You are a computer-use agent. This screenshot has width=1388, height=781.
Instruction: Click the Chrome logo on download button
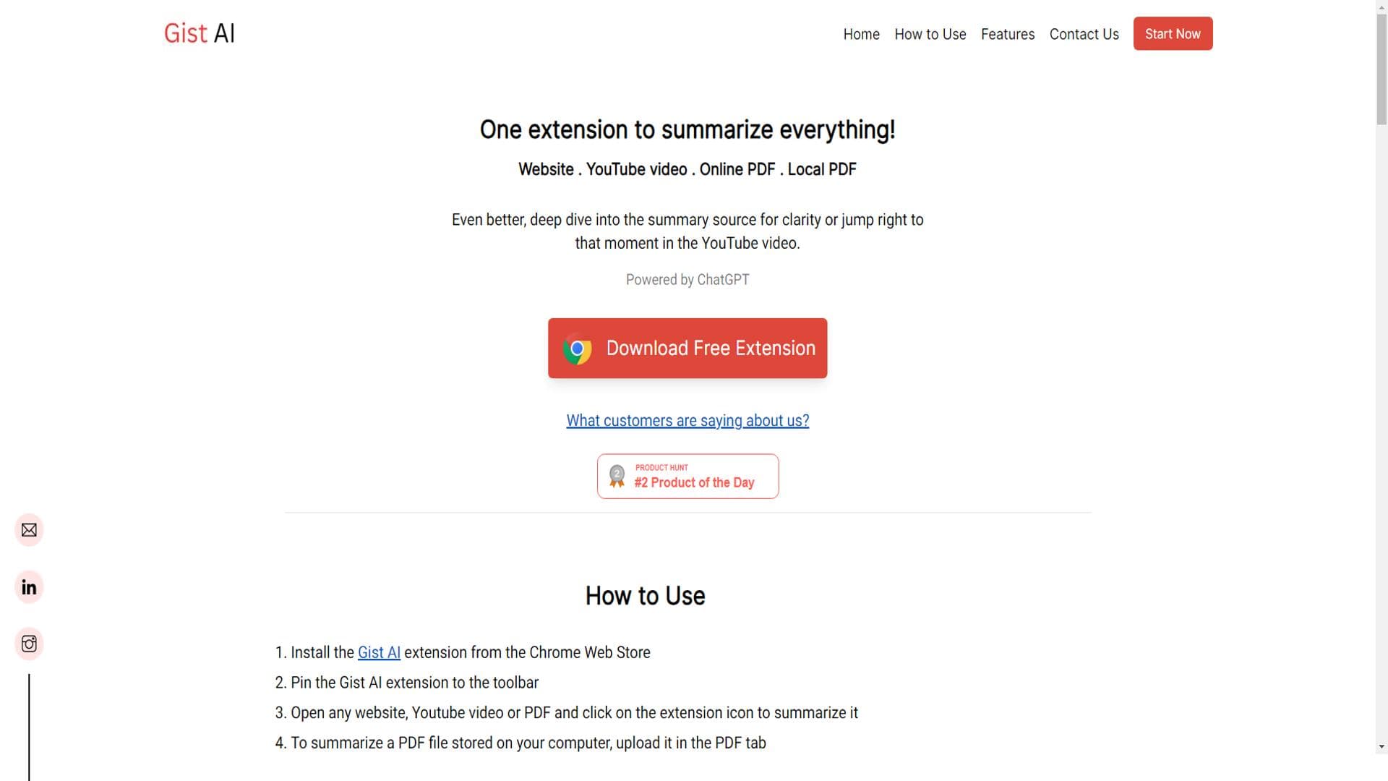coord(577,349)
